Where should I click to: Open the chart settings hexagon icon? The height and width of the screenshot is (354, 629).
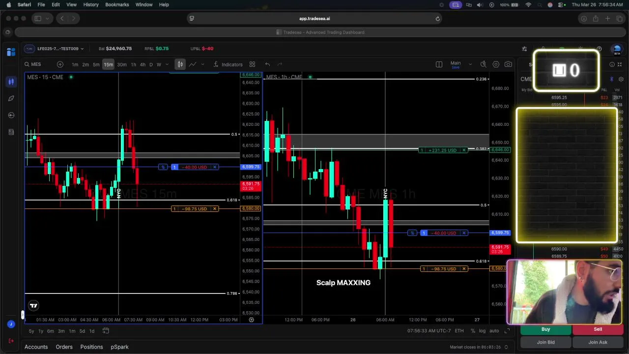pos(496,64)
